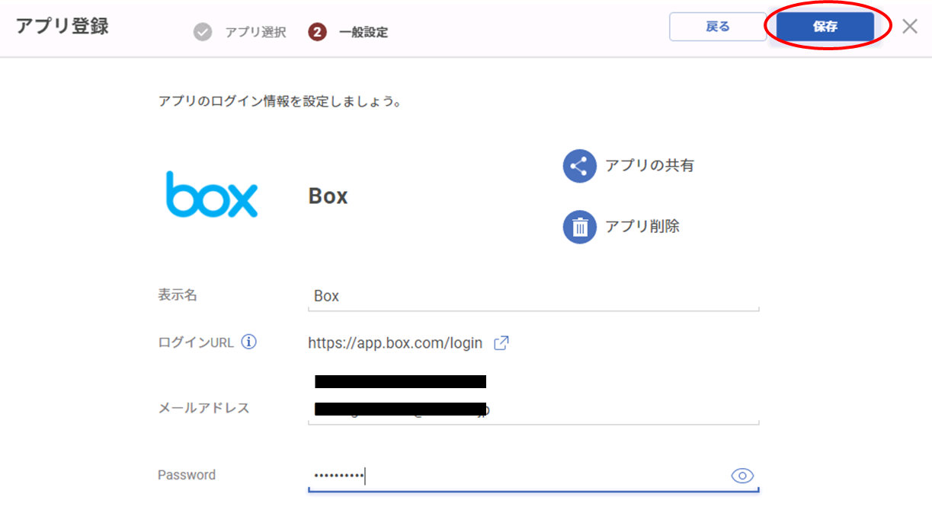Click the Password label

(x=187, y=475)
